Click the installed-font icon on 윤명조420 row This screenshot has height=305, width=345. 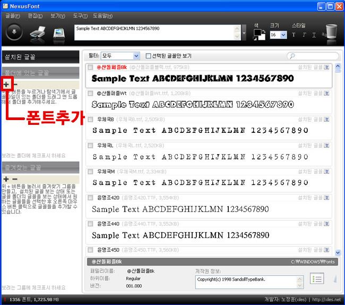[326, 198]
